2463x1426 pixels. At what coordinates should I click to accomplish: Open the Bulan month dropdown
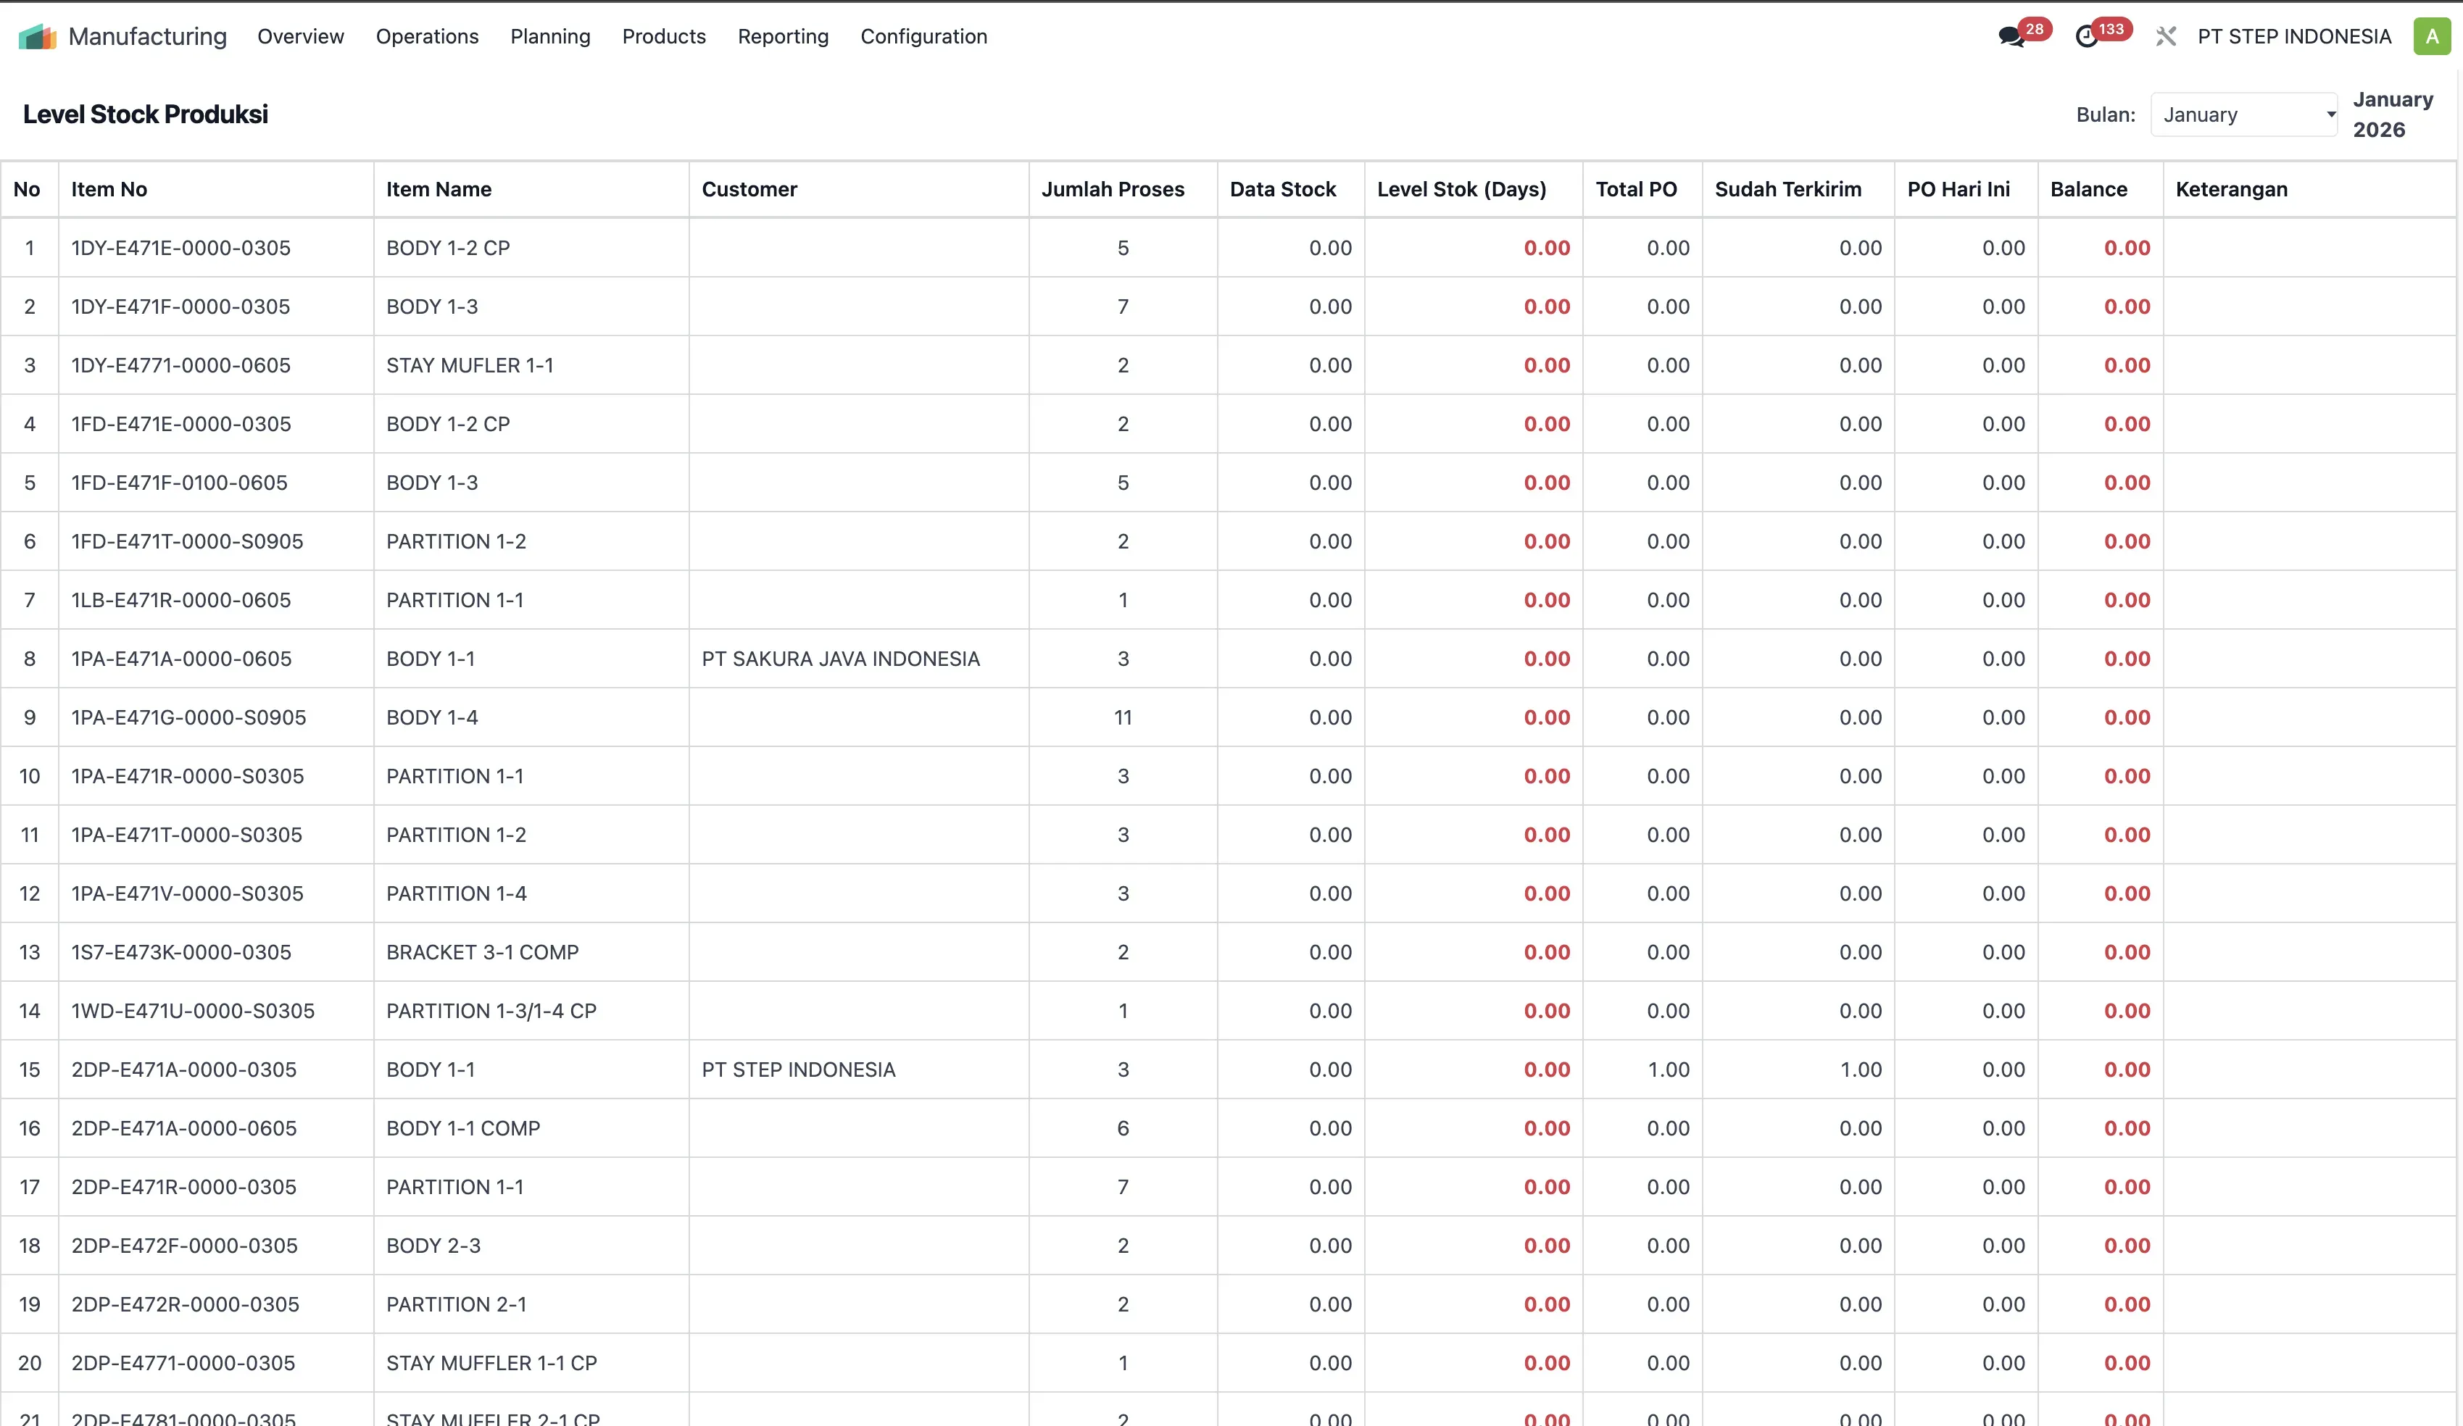point(2244,114)
